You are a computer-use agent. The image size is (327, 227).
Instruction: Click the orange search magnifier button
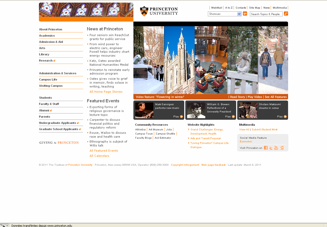[x=286, y=14]
